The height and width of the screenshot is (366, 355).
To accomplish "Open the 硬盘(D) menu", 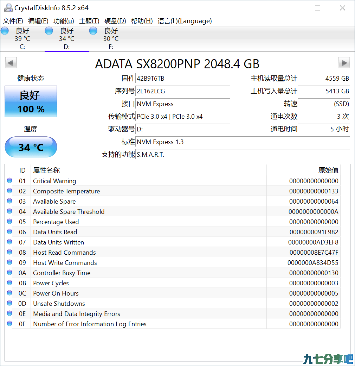I will pyautogui.click(x=115, y=21).
